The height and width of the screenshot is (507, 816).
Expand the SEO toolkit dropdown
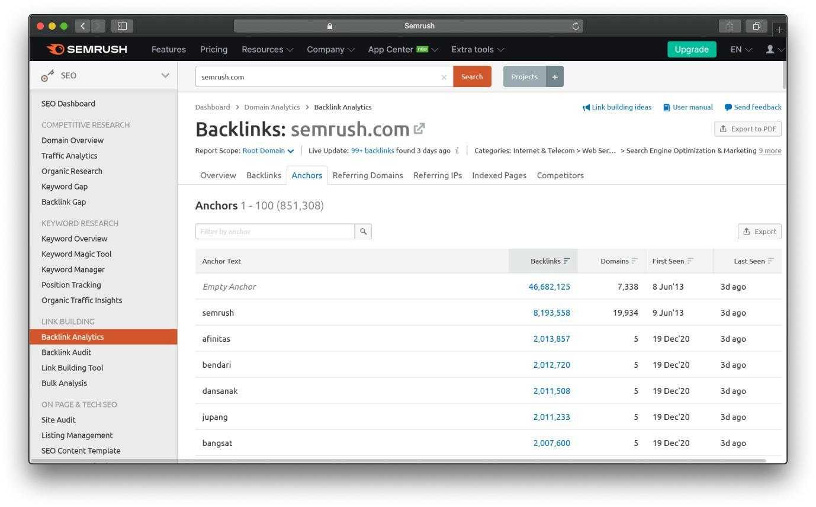(165, 76)
